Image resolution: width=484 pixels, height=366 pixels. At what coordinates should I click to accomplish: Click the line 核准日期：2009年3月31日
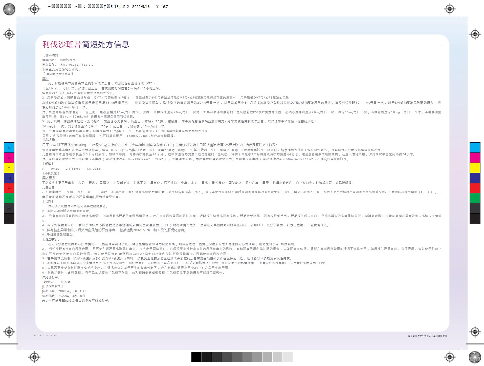coord(64,291)
